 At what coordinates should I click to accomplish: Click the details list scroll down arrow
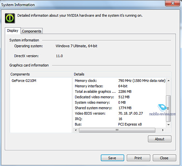click(x=169, y=125)
